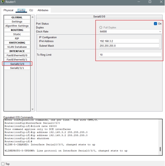Click the GLOBAL section header
This screenshot has width=165, height=166.
point(17,17)
